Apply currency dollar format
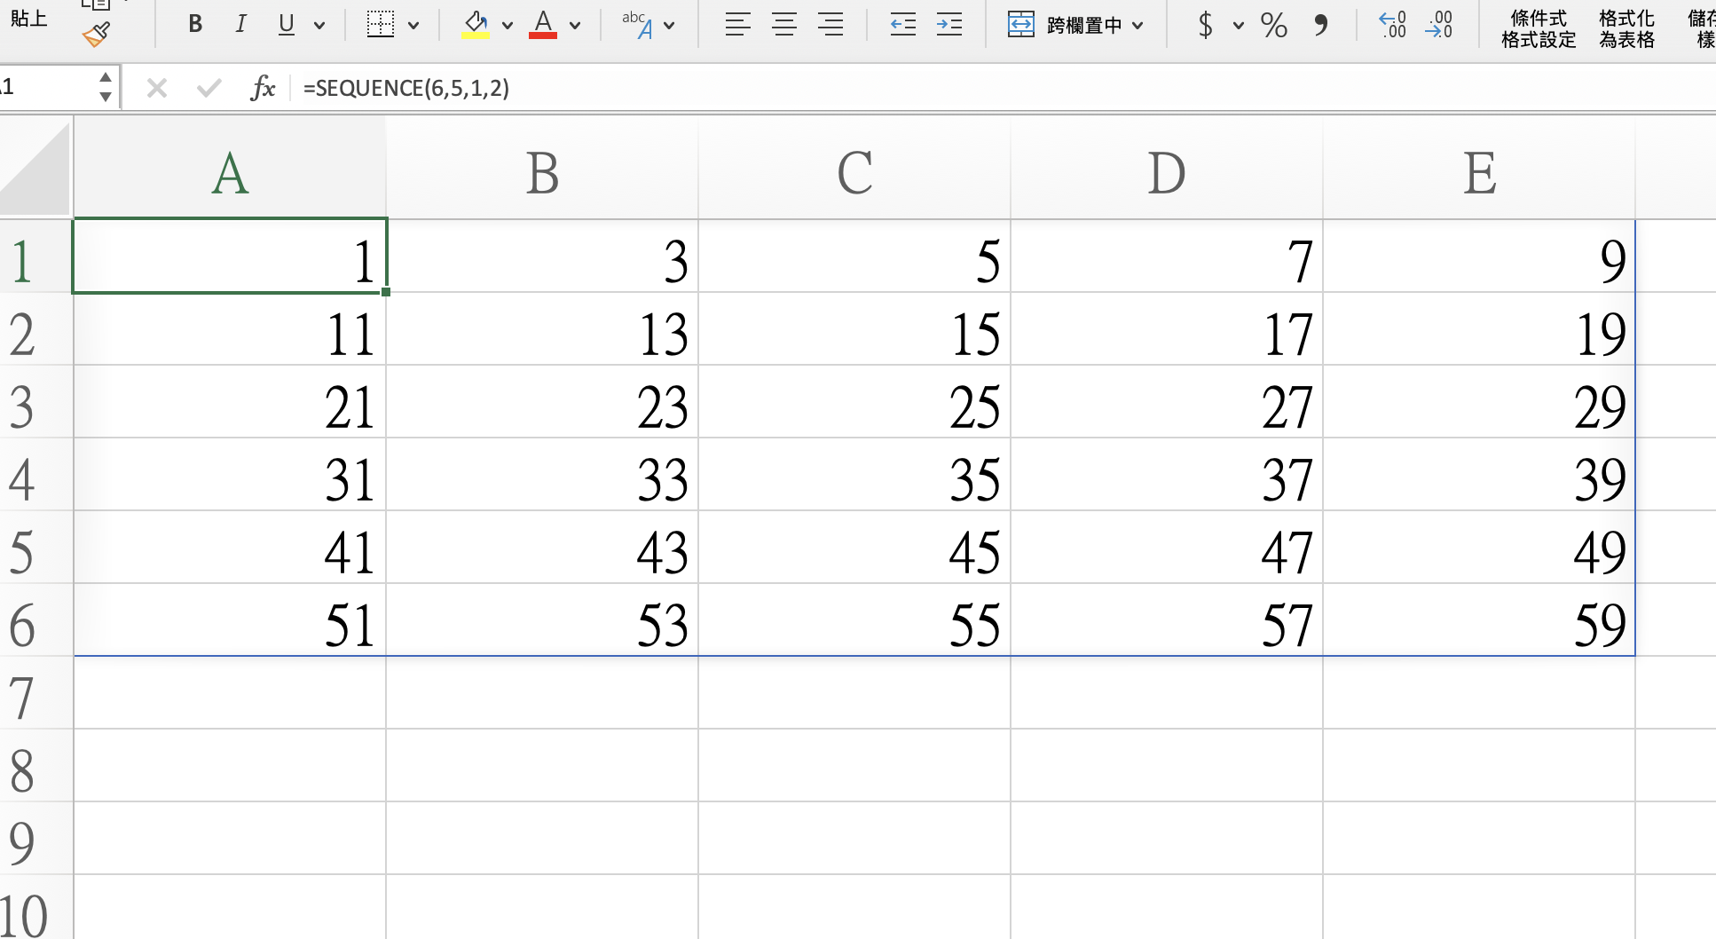 (x=1205, y=25)
